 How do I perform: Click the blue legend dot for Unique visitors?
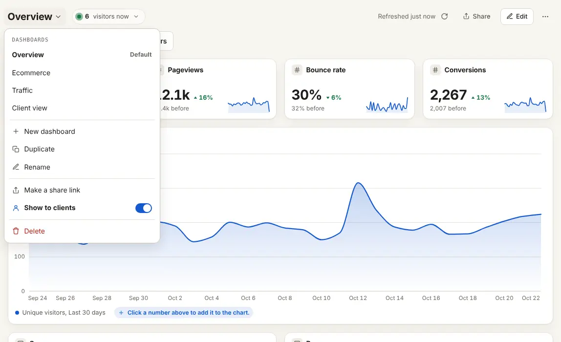point(17,313)
